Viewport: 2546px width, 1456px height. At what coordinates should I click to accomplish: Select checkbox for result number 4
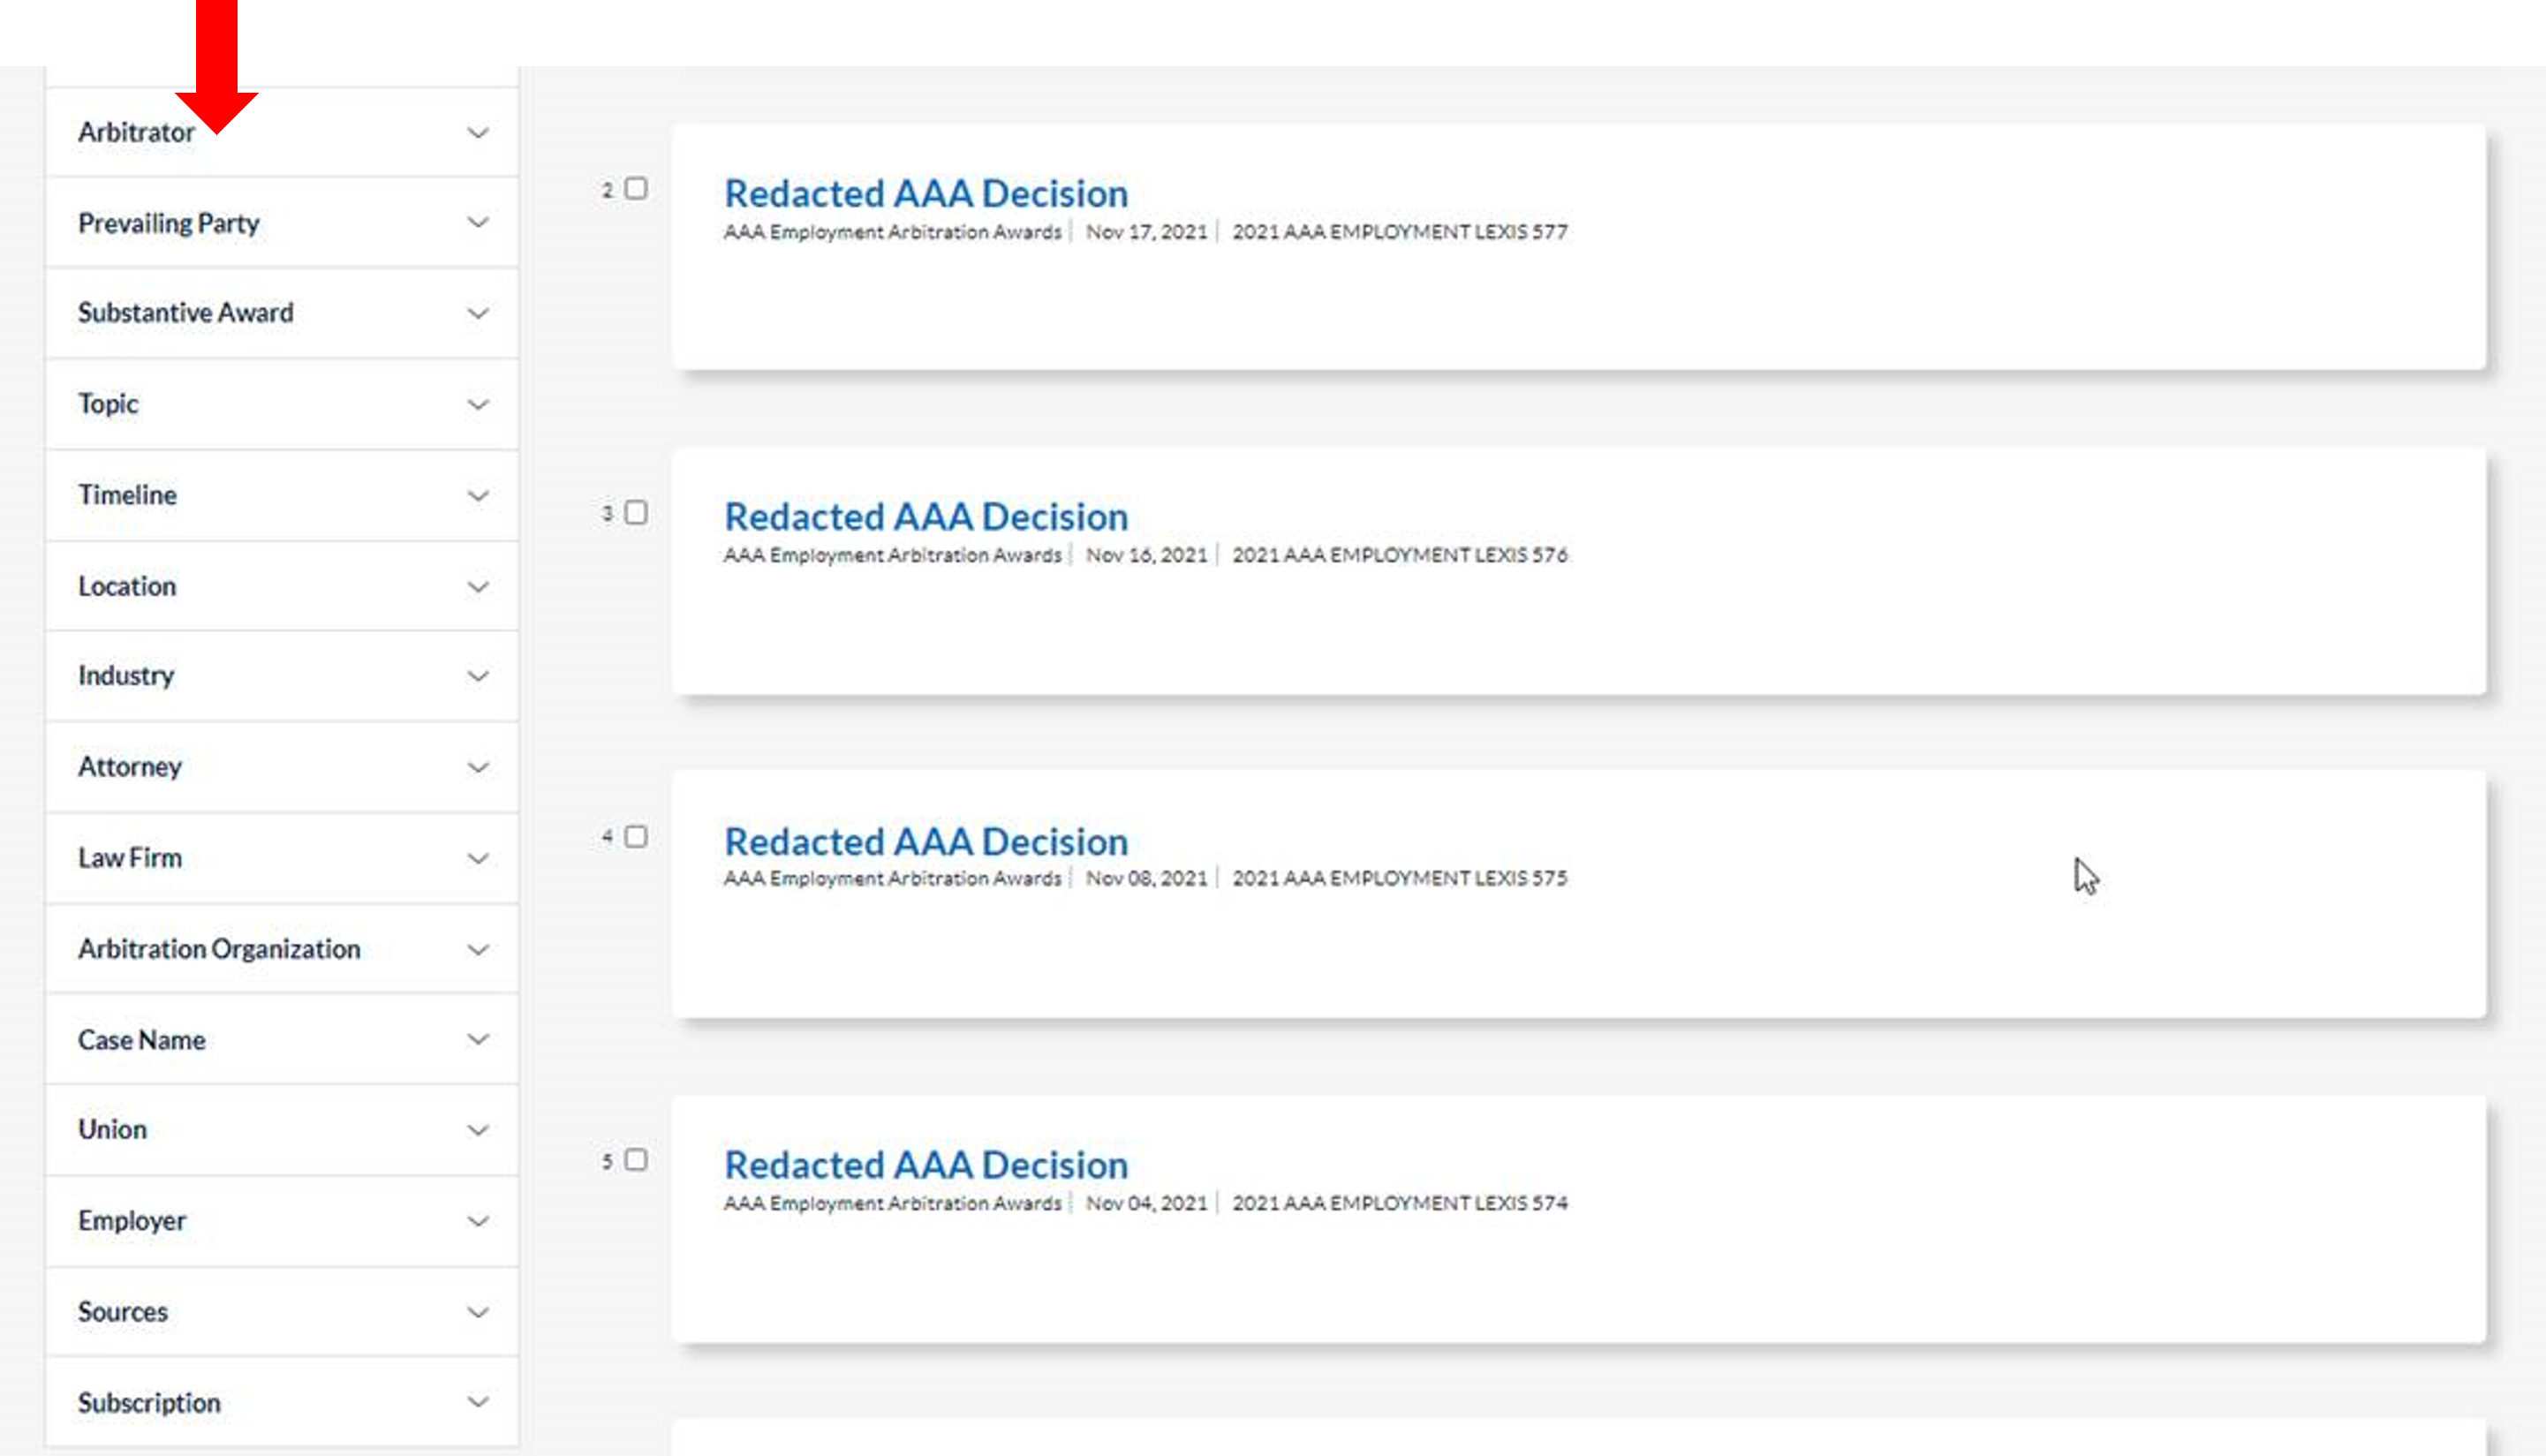pyautogui.click(x=636, y=836)
